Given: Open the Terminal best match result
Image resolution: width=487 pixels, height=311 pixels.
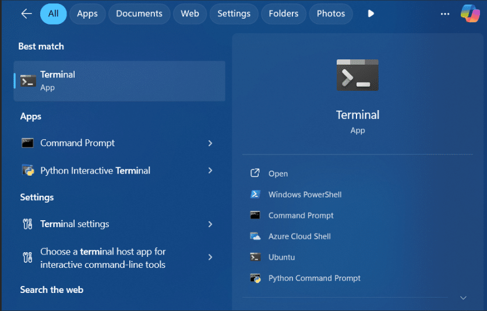Looking at the screenshot, I should [119, 81].
